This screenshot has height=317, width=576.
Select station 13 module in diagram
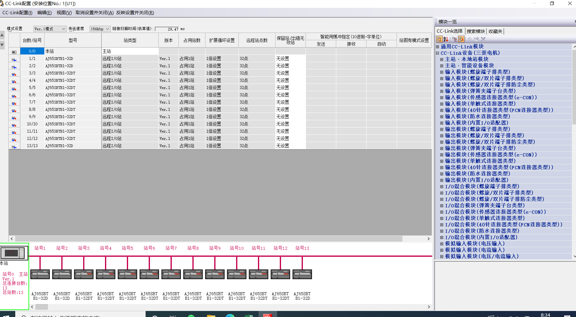(302, 274)
